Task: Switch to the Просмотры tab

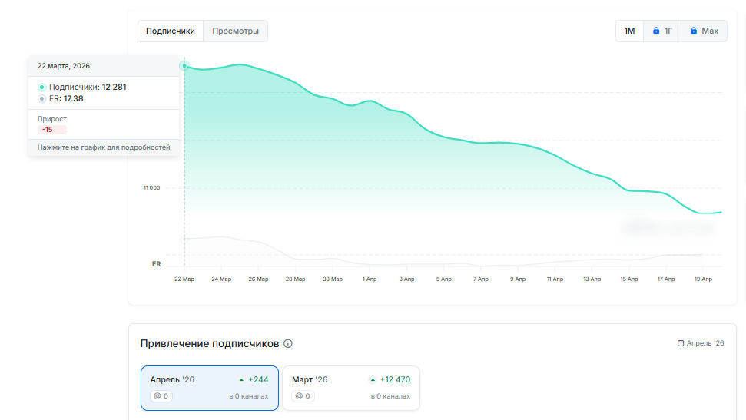Action: click(x=236, y=31)
